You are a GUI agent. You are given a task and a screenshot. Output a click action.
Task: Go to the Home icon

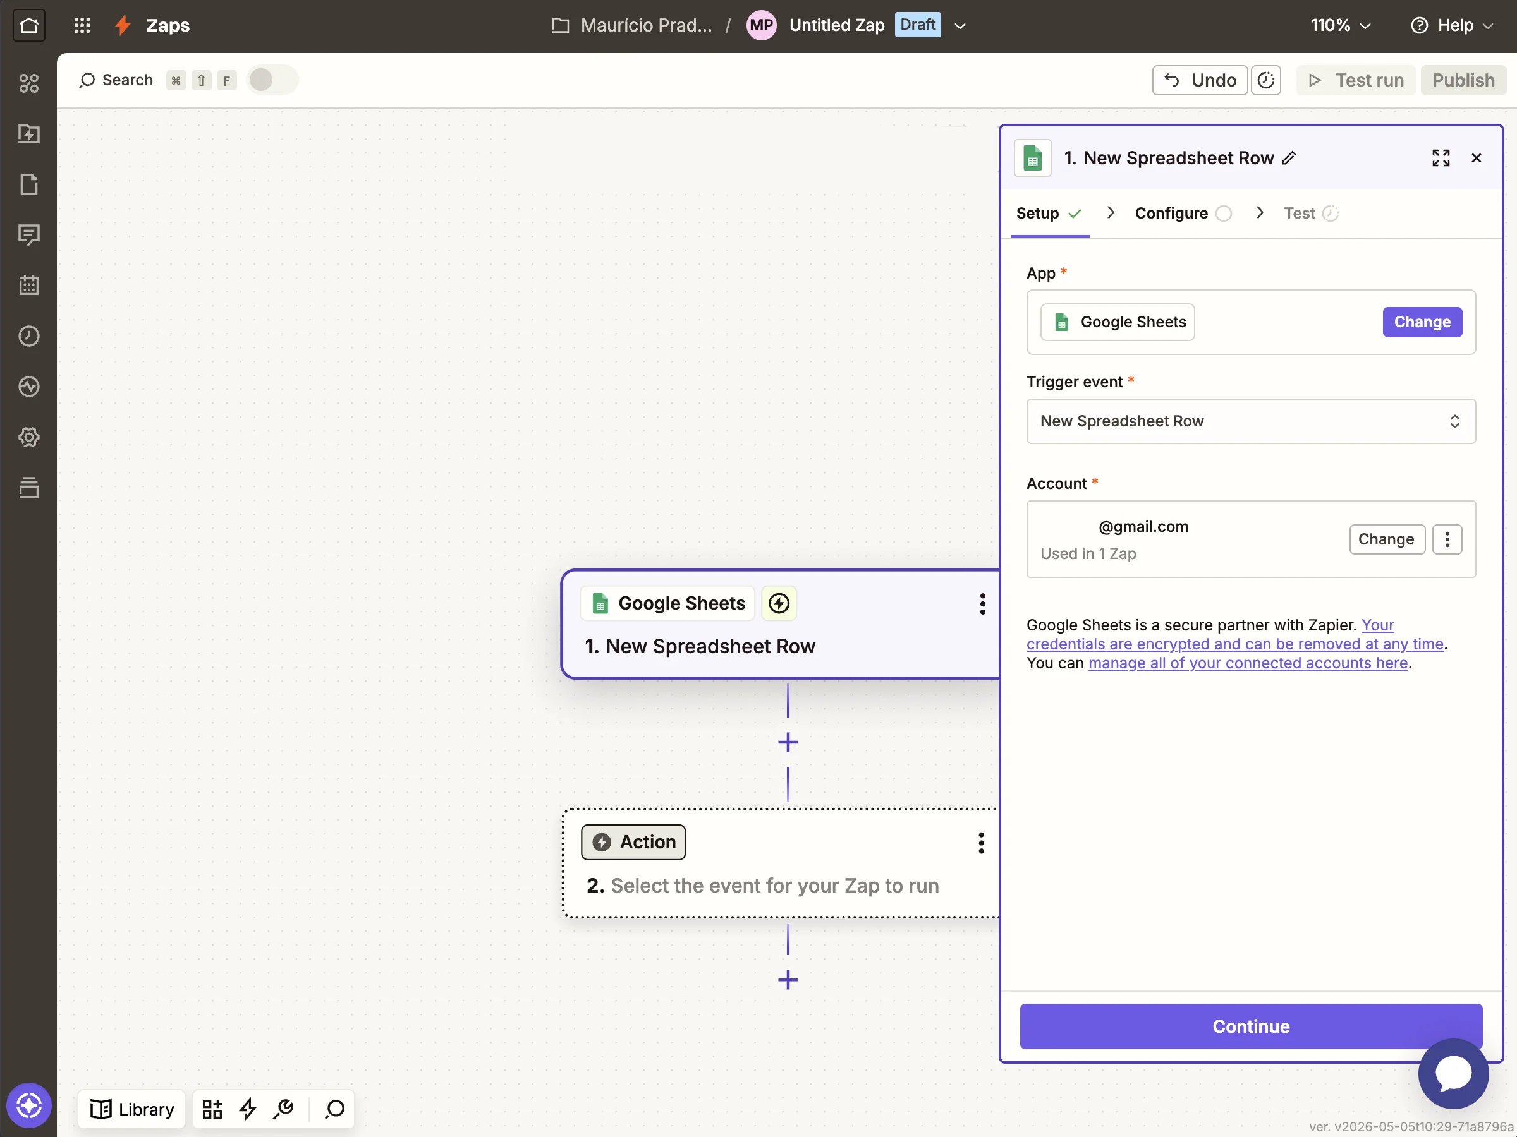point(29,25)
